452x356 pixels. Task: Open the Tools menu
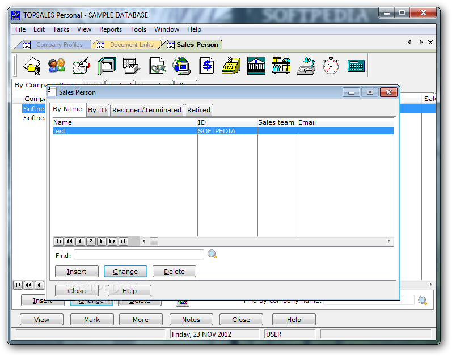138,29
